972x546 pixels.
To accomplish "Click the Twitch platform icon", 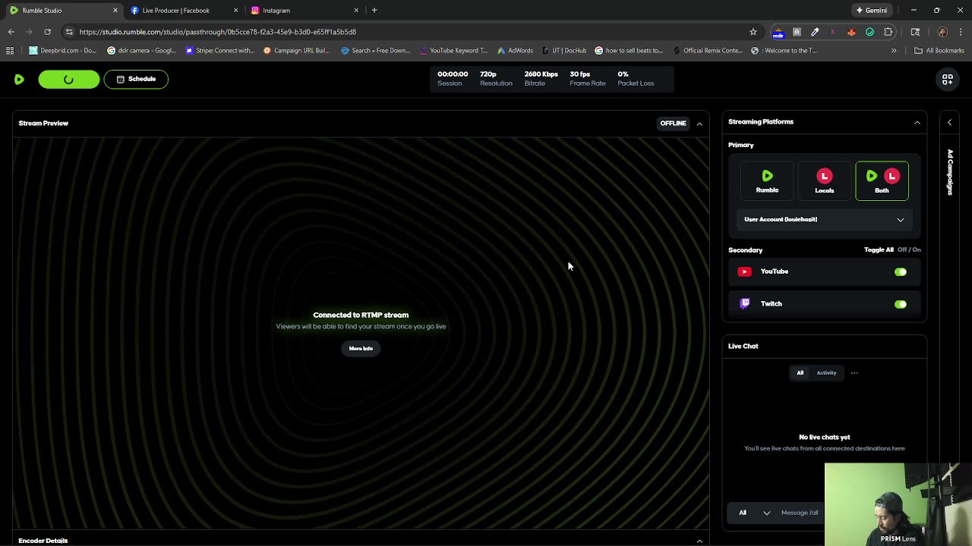I will click(x=744, y=303).
